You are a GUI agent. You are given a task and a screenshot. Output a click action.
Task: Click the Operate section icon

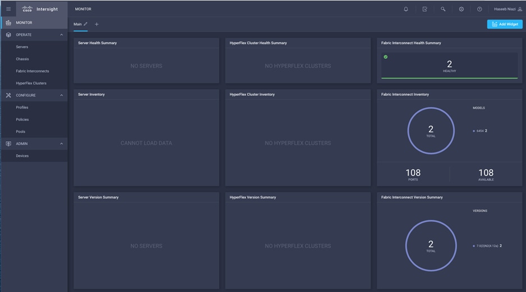tap(8, 35)
